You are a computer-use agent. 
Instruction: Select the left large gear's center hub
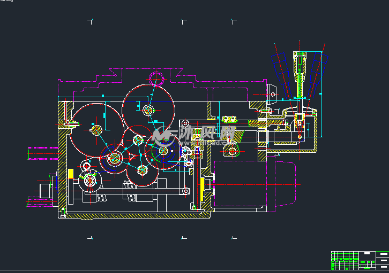coord(96,129)
